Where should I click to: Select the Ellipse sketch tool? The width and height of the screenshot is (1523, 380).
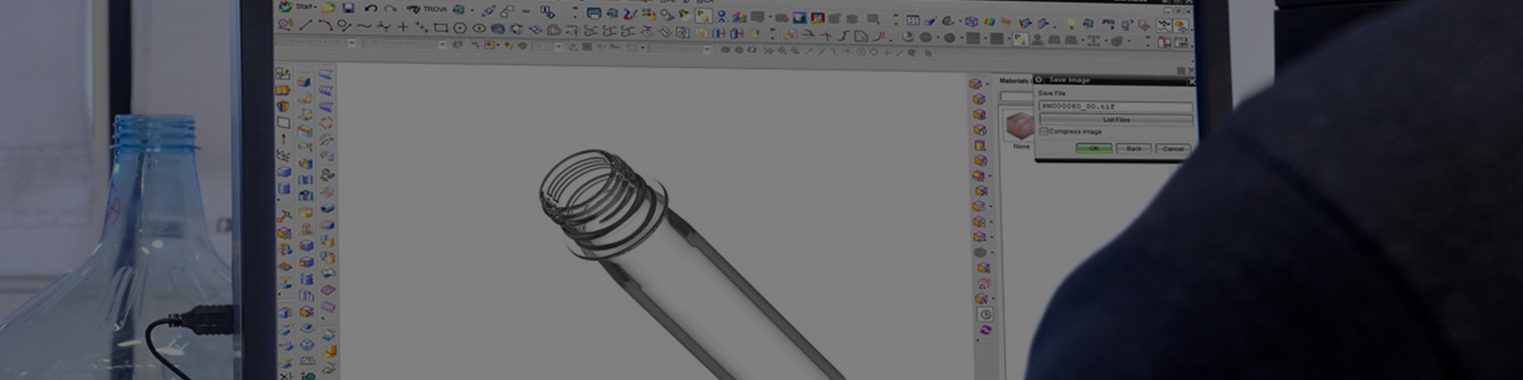479,28
